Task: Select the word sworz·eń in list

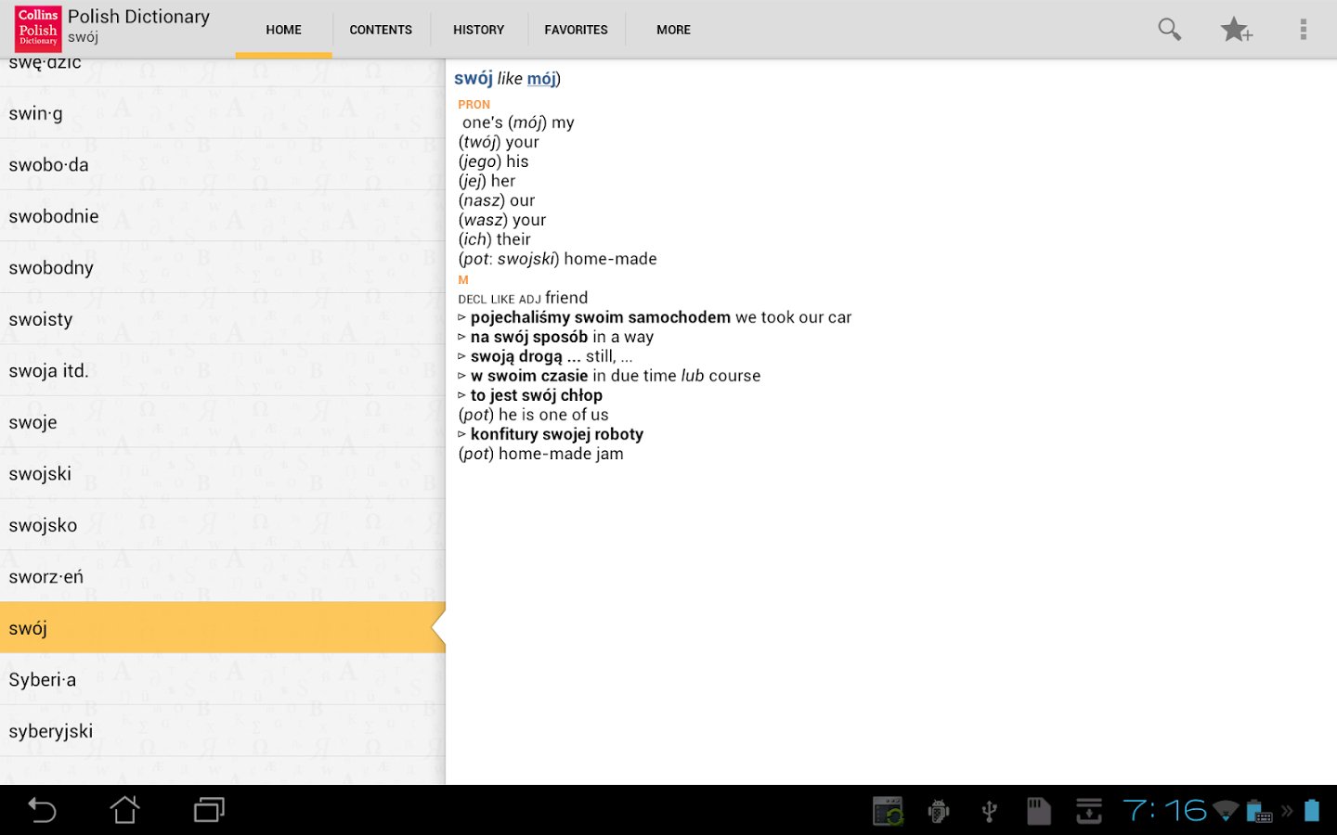Action: 223,577
